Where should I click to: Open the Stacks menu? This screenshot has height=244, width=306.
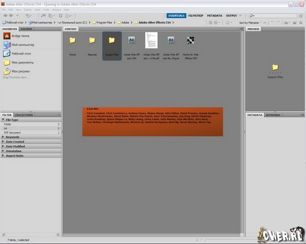point(28,10)
